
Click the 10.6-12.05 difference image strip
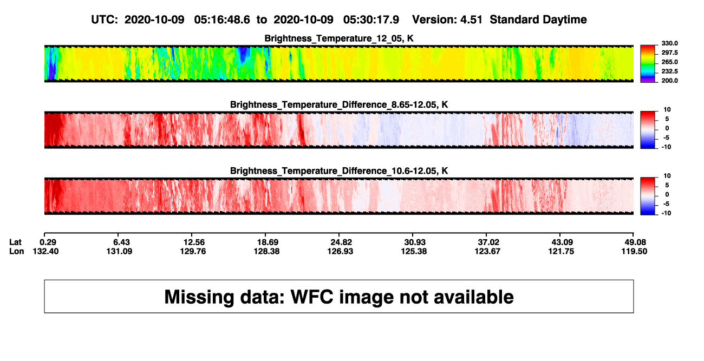338,196
